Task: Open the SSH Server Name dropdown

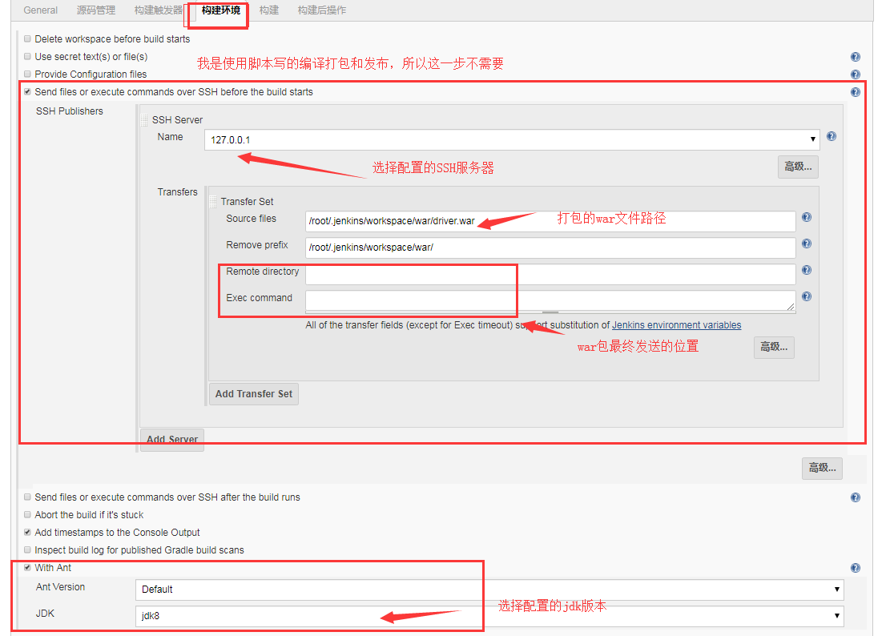Action: coord(512,139)
